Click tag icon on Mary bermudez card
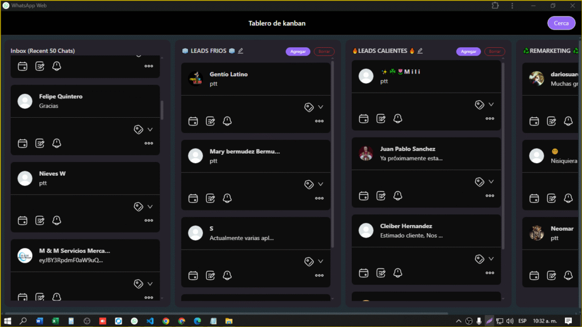The image size is (582, 327). tap(309, 184)
